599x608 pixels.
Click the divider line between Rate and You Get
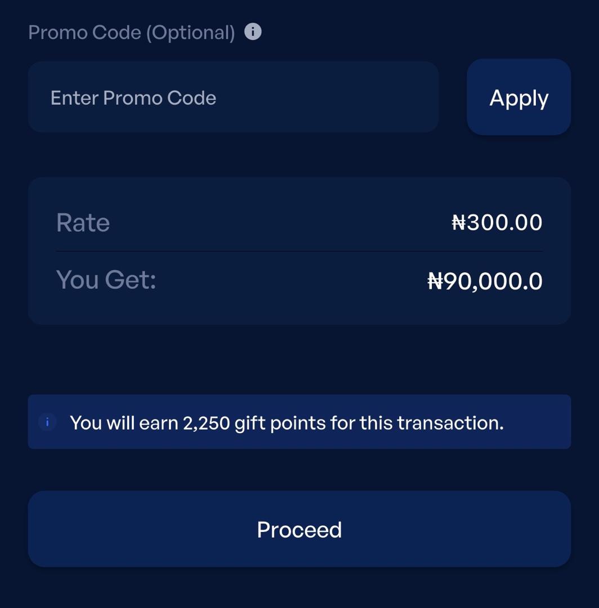coord(299,249)
